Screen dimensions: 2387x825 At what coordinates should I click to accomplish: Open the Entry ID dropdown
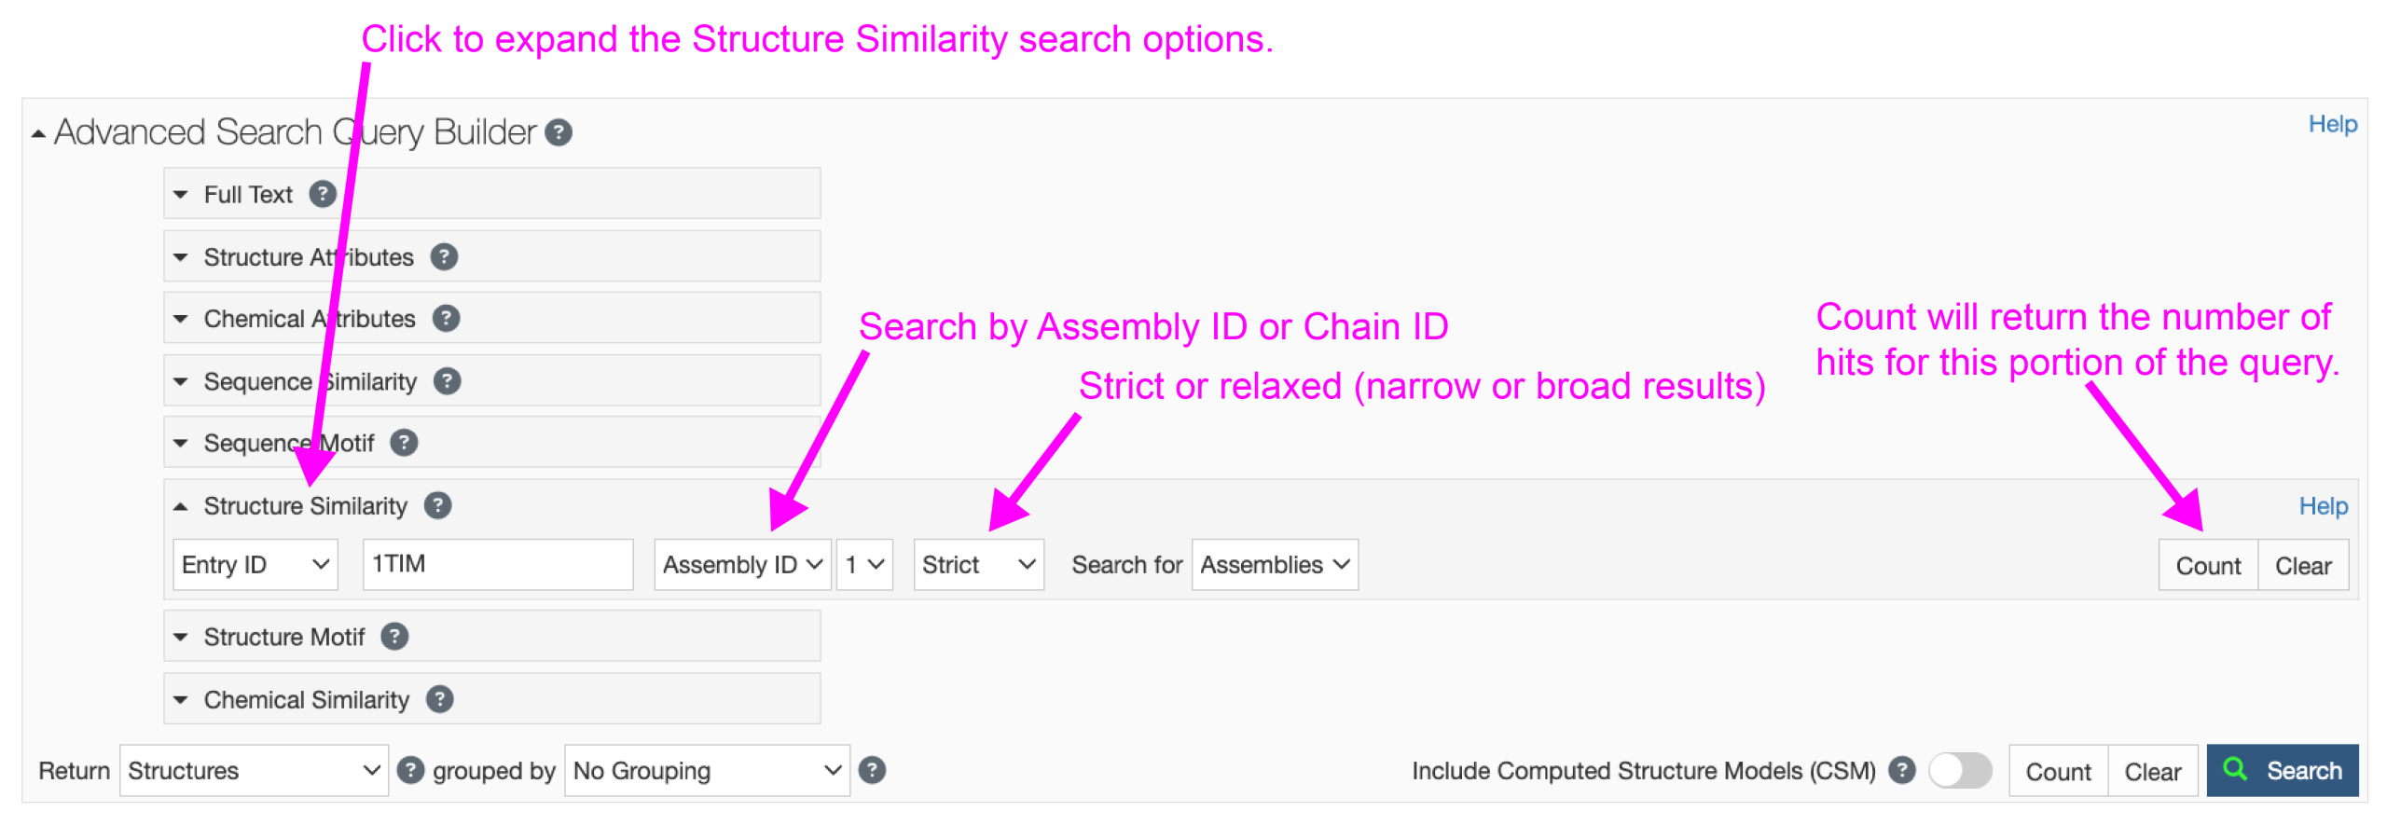coord(255,565)
